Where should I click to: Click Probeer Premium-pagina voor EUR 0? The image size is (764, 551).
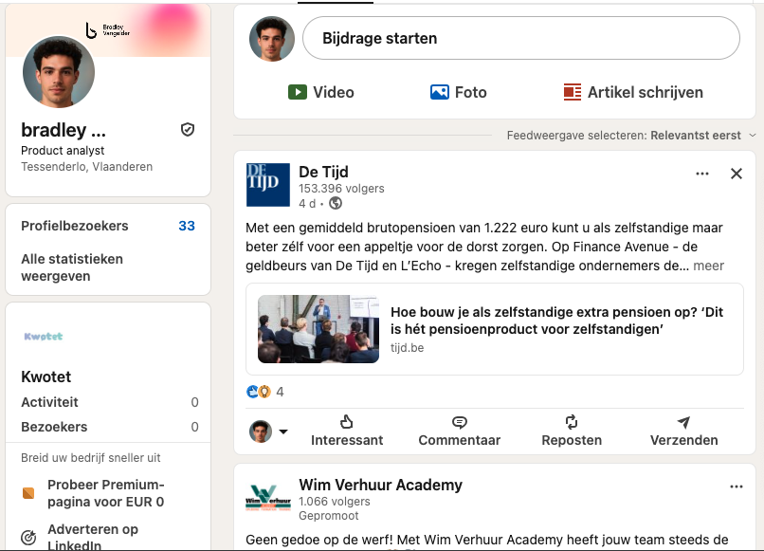pyautogui.click(x=106, y=493)
